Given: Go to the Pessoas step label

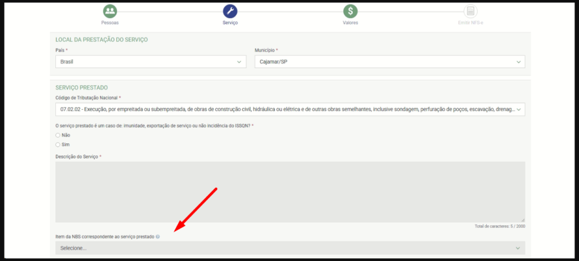Looking at the screenshot, I should [x=110, y=23].
